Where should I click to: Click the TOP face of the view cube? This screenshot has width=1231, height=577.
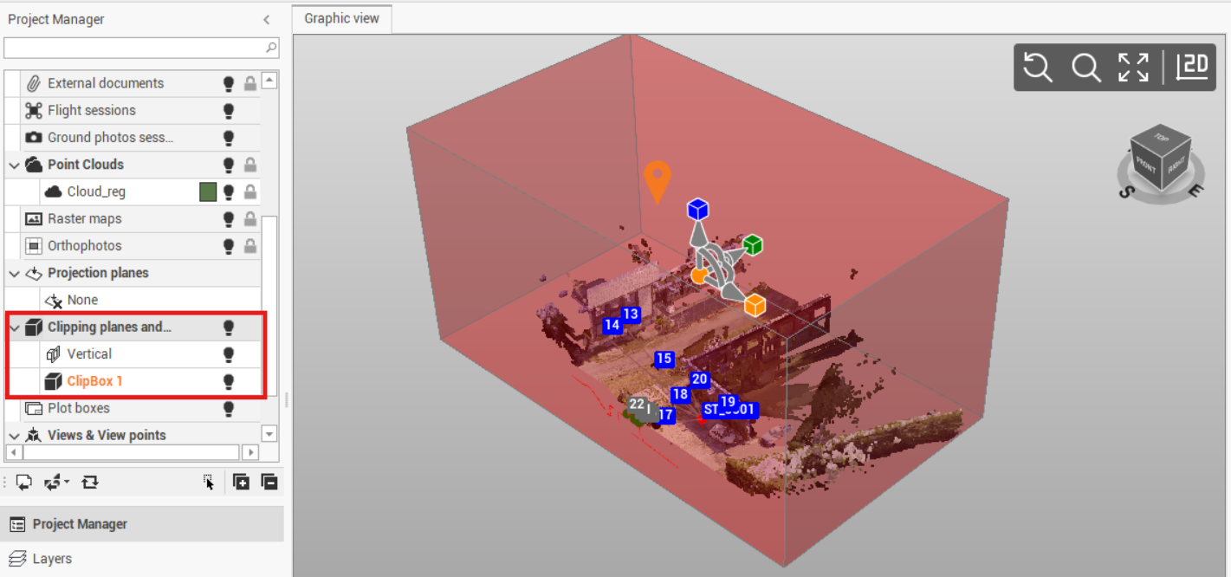pyautogui.click(x=1161, y=138)
